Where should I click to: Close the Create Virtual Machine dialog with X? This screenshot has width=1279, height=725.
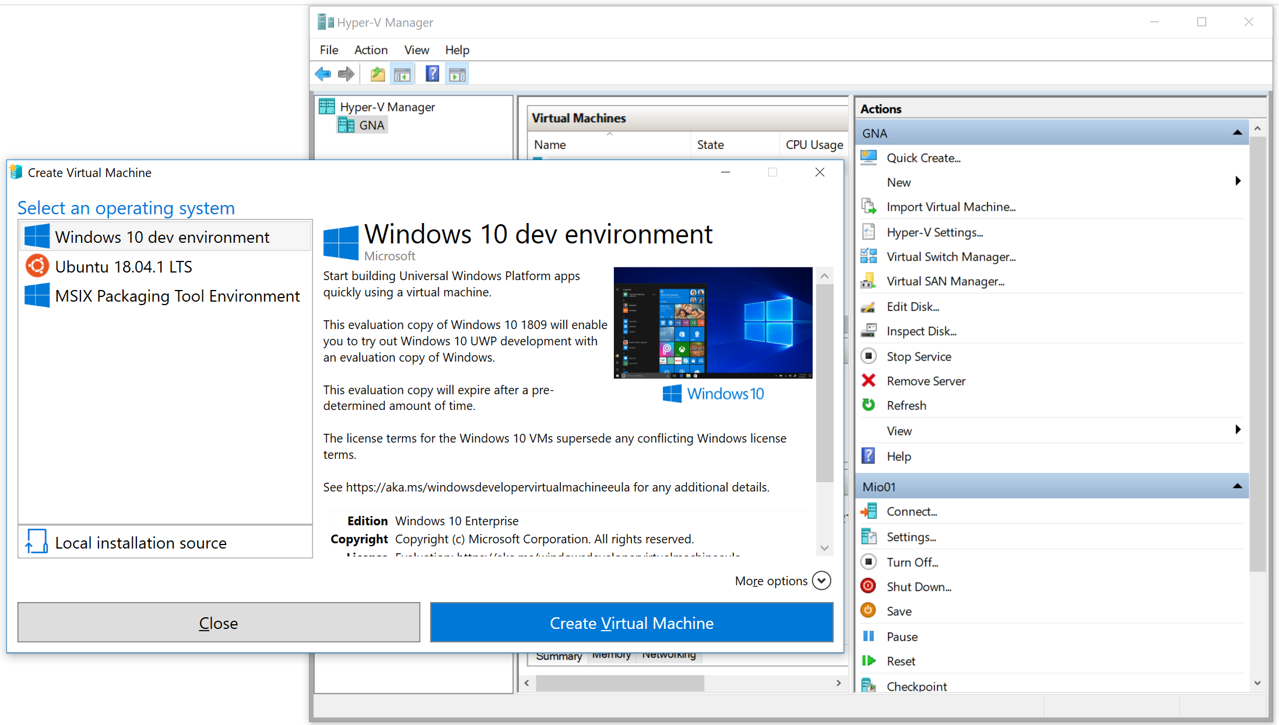(820, 172)
